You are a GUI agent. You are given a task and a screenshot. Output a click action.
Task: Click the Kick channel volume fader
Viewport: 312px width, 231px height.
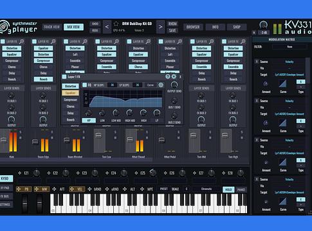(3, 140)
